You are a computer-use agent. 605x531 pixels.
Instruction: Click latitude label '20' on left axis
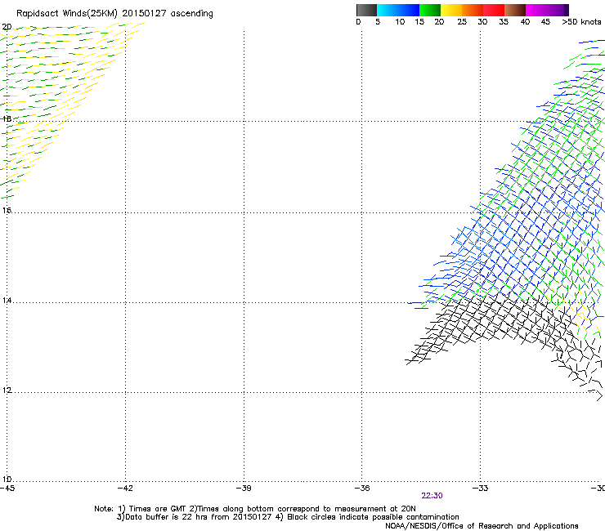[x=7, y=27]
